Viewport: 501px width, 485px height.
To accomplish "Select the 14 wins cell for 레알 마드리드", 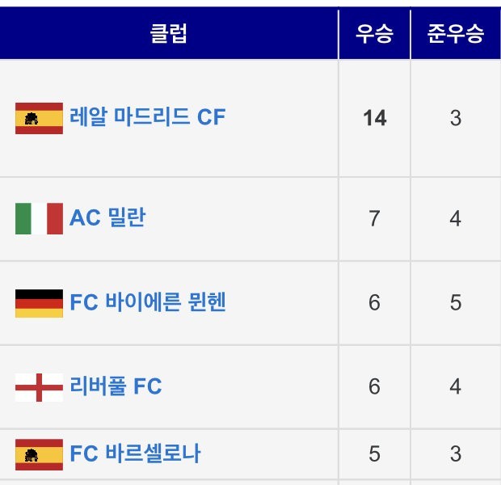I will (374, 118).
